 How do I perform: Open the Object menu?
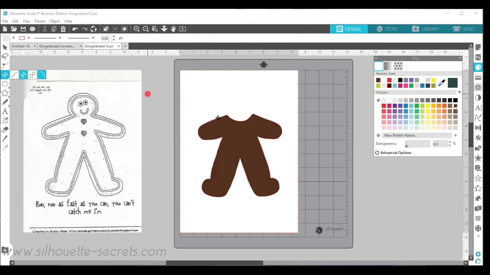click(54, 21)
